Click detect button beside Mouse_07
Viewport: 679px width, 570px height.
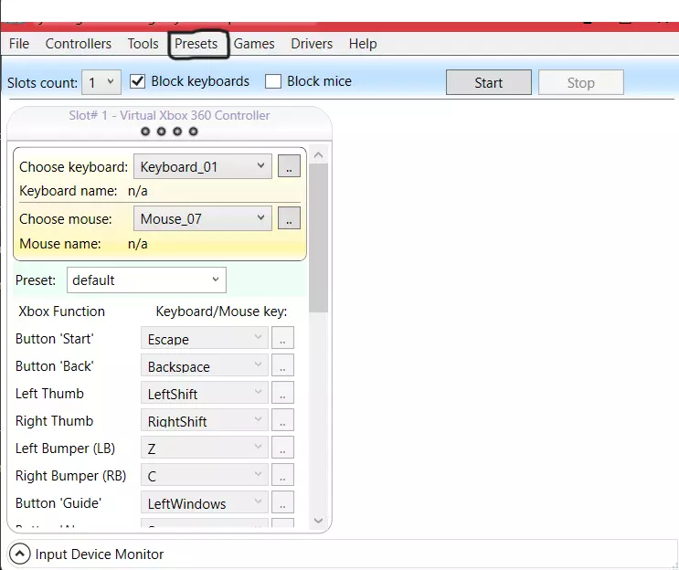(x=289, y=218)
